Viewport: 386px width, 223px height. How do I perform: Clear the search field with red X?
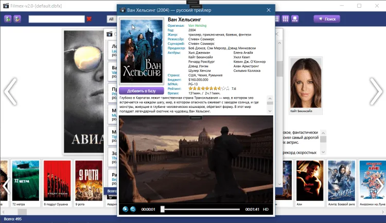(89, 19)
